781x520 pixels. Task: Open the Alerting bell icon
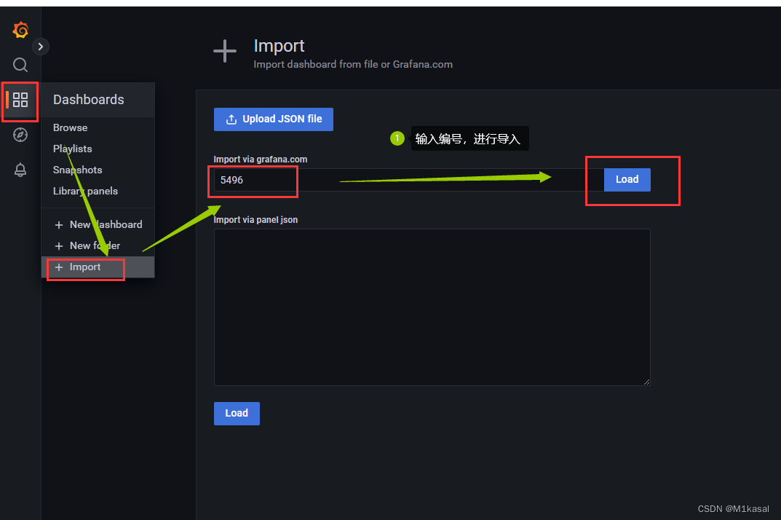tap(20, 170)
